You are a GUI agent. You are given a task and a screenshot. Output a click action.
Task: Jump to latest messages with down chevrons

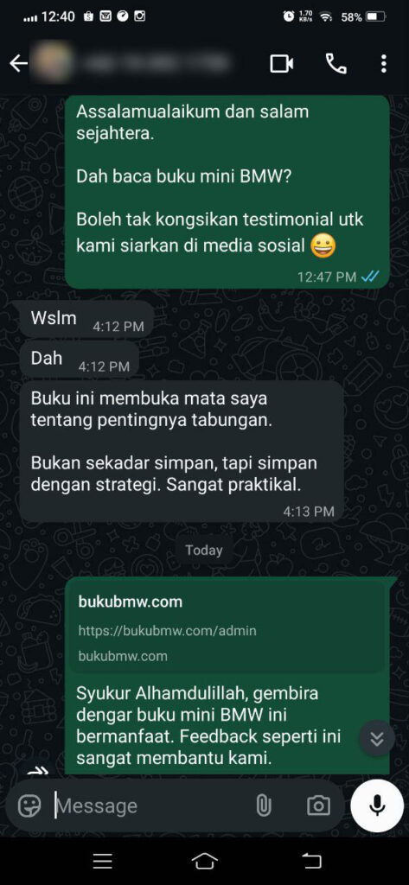377,738
